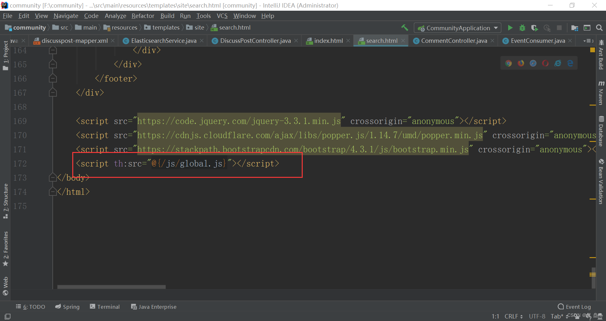This screenshot has width=606, height=321.
Task: Open the Web tool window
Action: tap(5, 286)
